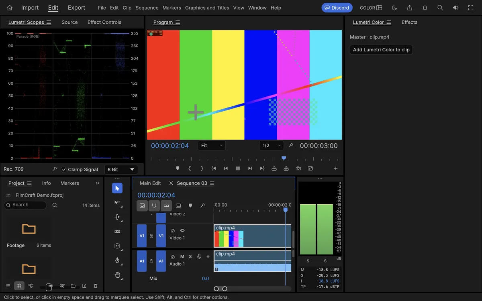Go to the Home screen icon
The image size is (482, 301).
tap(10, 8)
